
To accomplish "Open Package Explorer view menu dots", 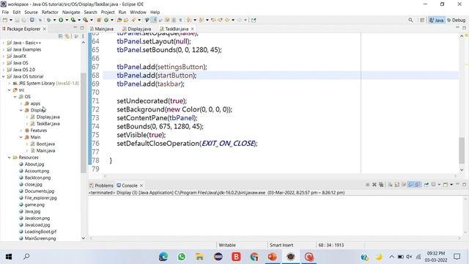I will click(x=83, y=36).
